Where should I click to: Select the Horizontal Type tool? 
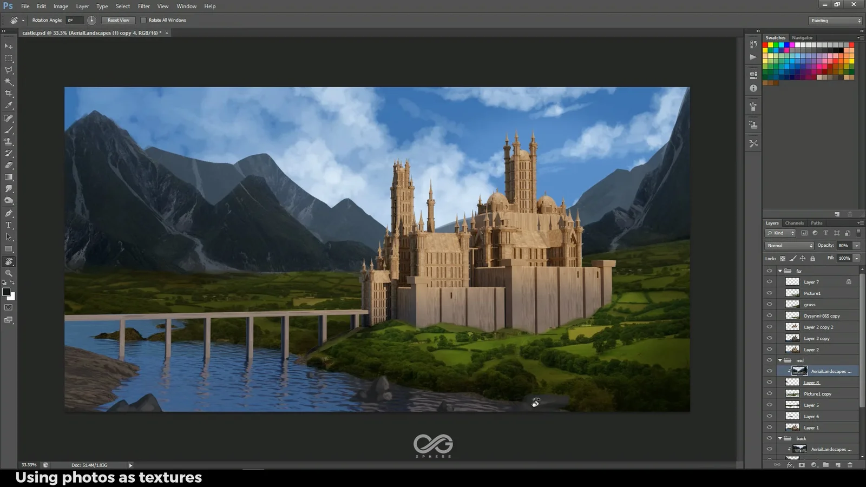pos(9,225)
